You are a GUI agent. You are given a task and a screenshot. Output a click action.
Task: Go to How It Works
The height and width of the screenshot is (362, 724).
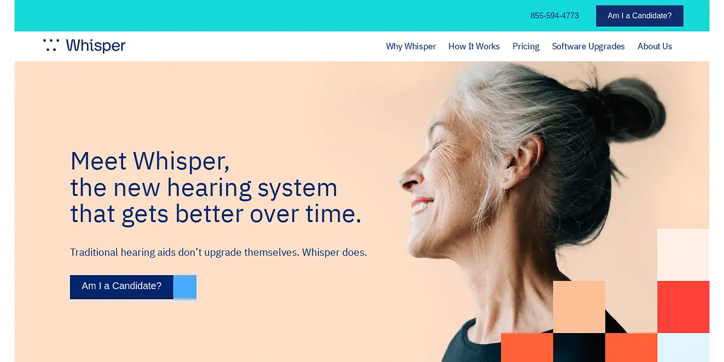click(474, 46)
